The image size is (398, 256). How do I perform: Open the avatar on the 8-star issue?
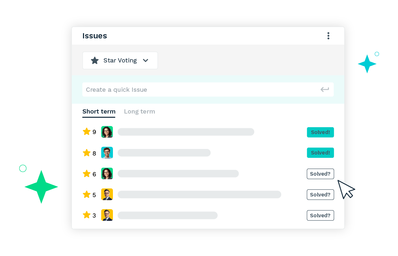(107, 153)
